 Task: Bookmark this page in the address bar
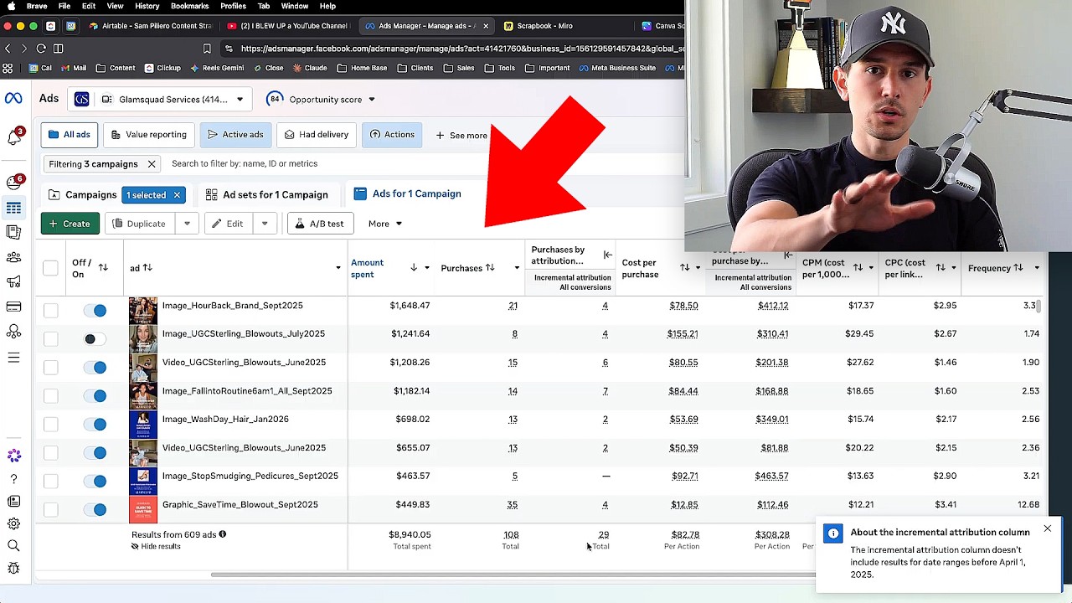[x=207, y=49]
